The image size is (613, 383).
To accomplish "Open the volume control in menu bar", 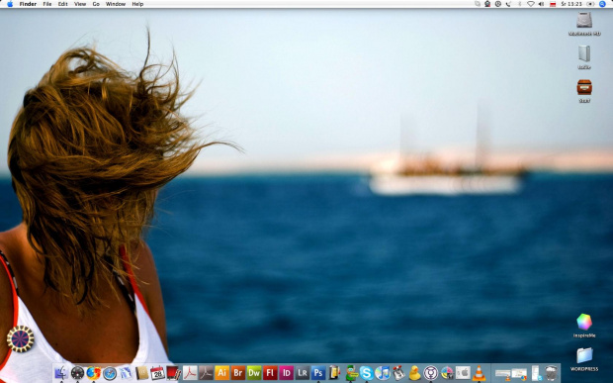I will coord(541,4).
